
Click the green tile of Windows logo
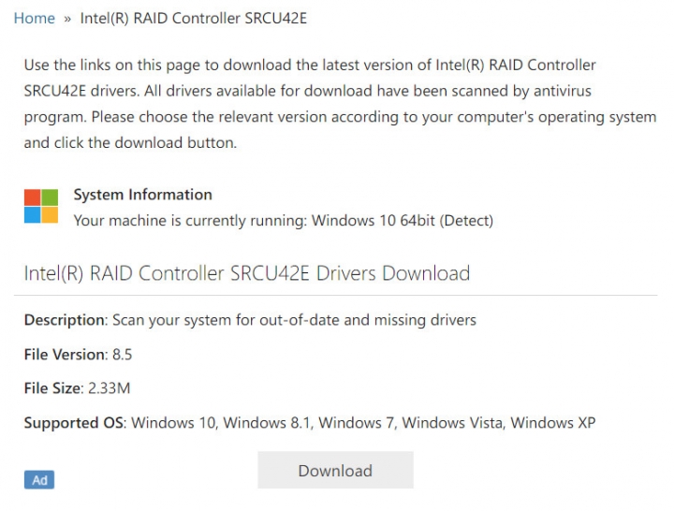pyautogui.click(x=50, y=197)
